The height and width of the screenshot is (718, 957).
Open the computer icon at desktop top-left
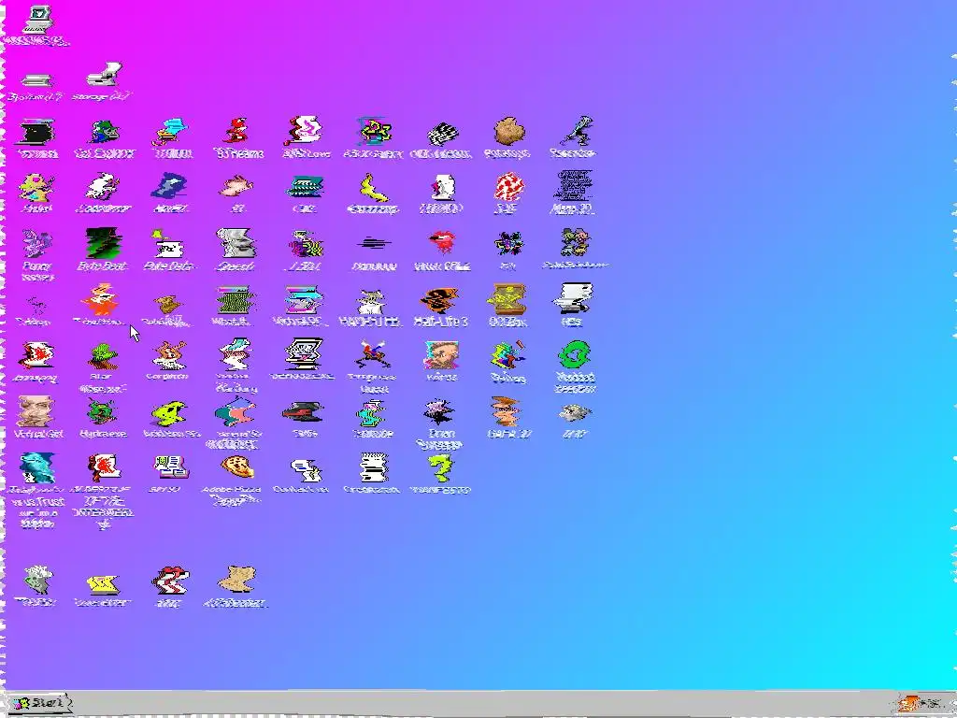(x=36, y=20)
